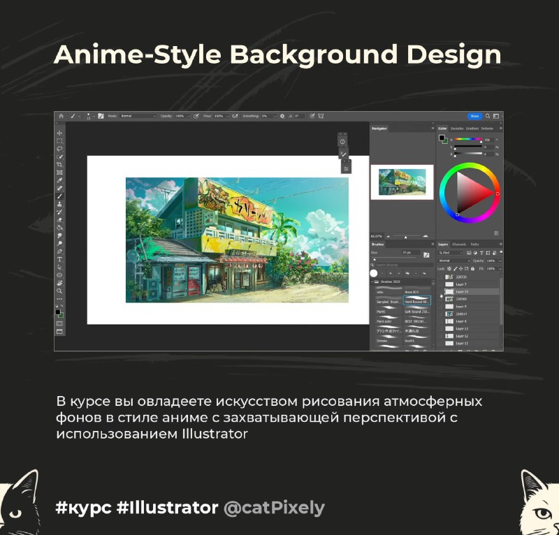Select the Hard Round brush preset
The image size is (559, 535).
(x=416, y=300)
